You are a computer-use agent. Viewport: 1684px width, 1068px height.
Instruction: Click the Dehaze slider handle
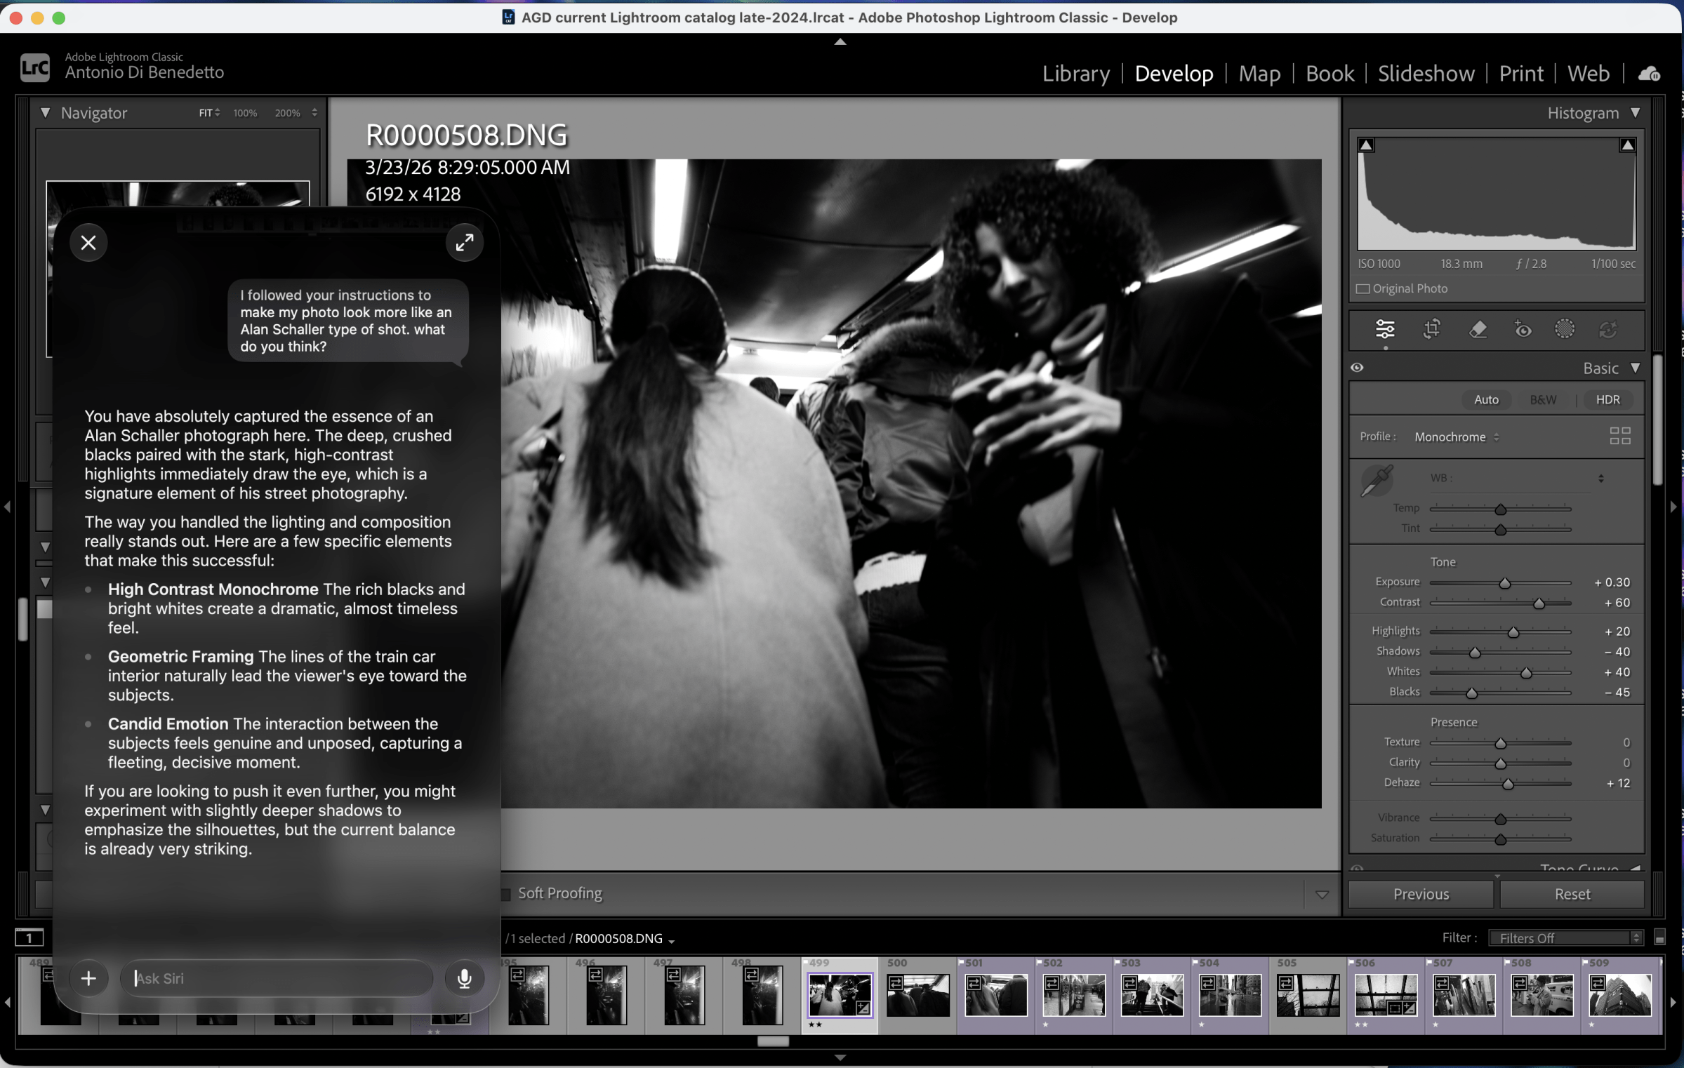click(1508, 784)
